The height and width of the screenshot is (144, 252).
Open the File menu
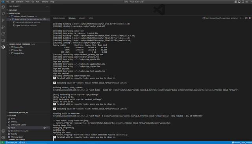tap(7, 2)
